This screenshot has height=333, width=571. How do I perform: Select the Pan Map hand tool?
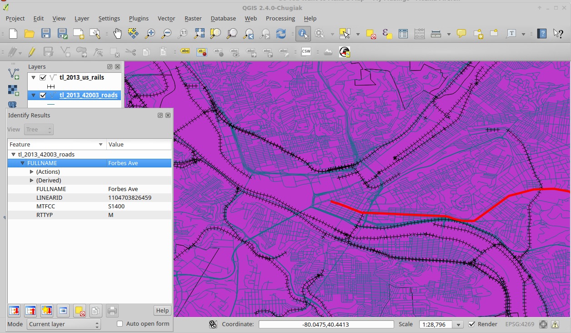(117, 34)
